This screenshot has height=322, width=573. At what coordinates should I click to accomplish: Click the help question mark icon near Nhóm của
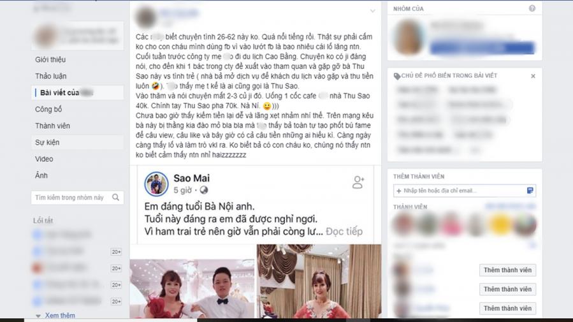pos(532,8)
